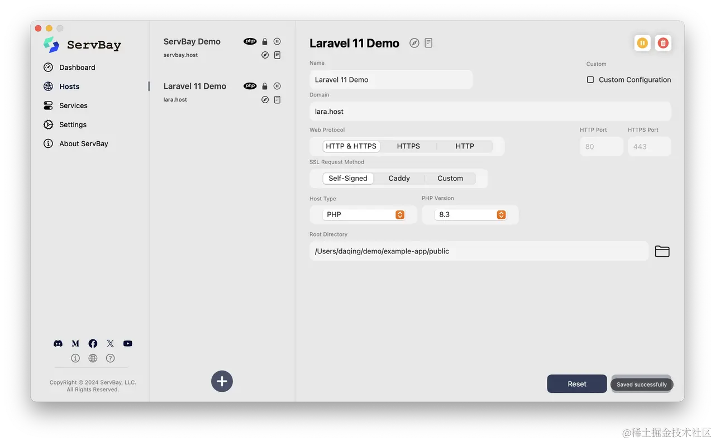This screenshot has width=715, height=442.
Task: Open the Host Type PHP dropdown
Action: (364, 215)
